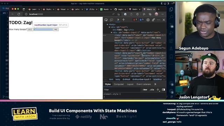Open the Computed pane tab
Screen dimensions: 224x126
119,84
